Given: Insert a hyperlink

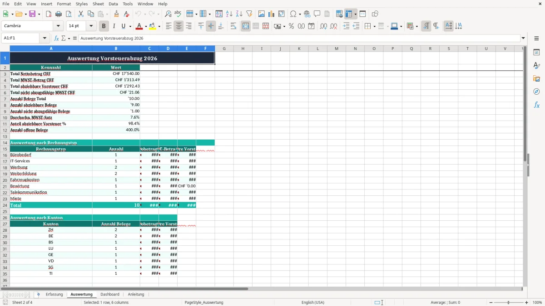Looking at the screenshot, I should coord(307,14).
